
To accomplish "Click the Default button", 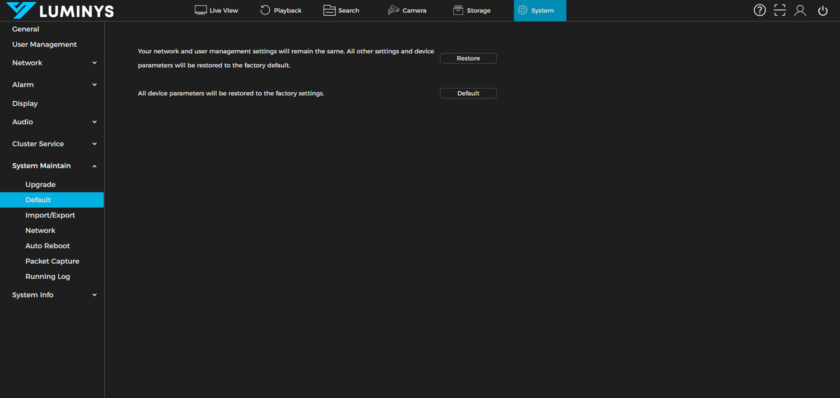I will (x=468, y=93).
